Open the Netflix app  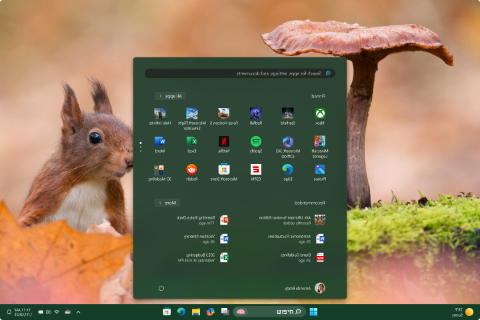coord(224,145)
